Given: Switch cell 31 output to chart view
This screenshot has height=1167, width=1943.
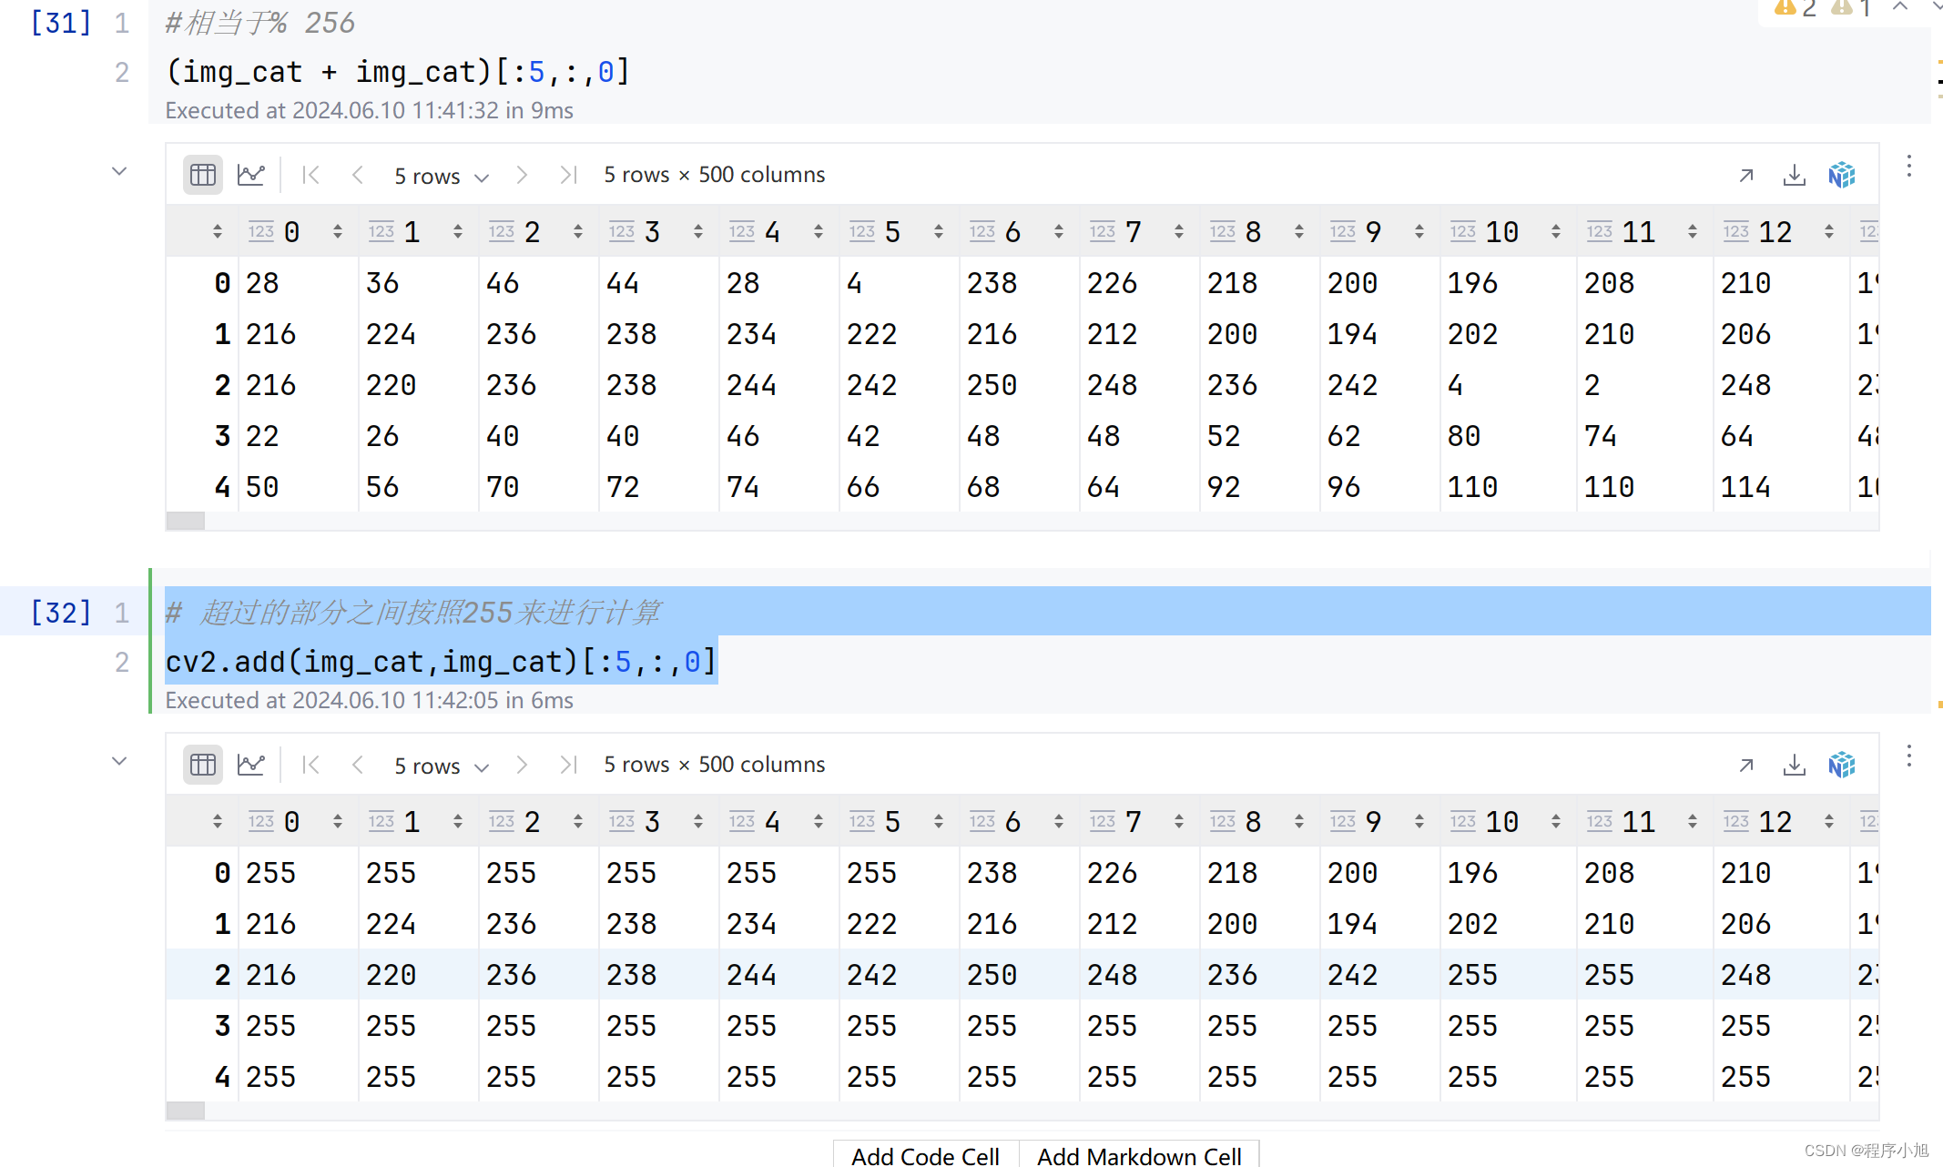Looking at the screenshot, I should (x=250, y=175).
